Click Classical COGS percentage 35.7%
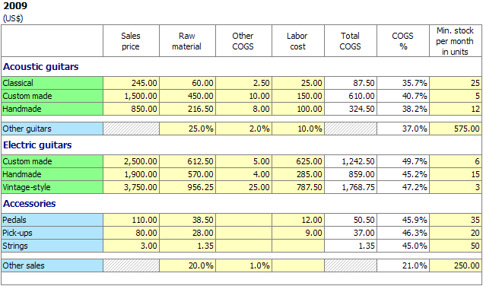This screenshot has height=286, width=483. (403, 83)
